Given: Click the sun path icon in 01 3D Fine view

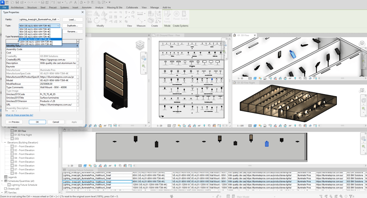Looking at the screenshot, I should (x=260, y=78).
